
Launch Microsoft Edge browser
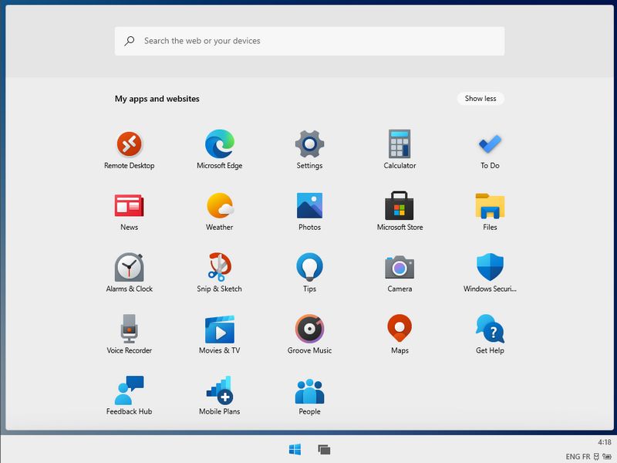220,150
